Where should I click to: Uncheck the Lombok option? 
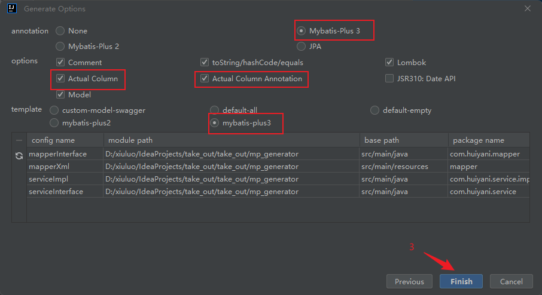click(x=389, y=62)
